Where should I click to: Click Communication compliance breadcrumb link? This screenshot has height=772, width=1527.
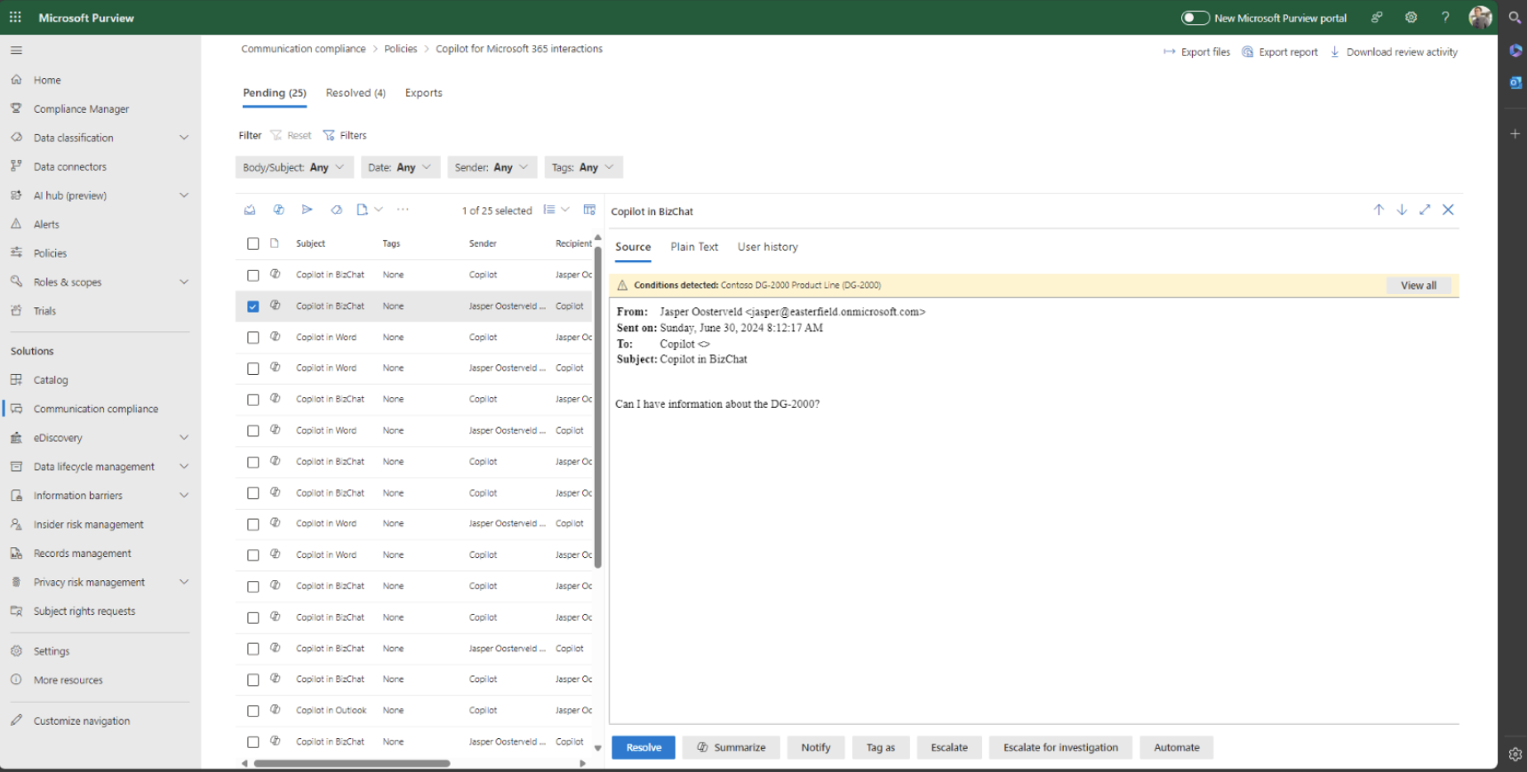(303, 49)
